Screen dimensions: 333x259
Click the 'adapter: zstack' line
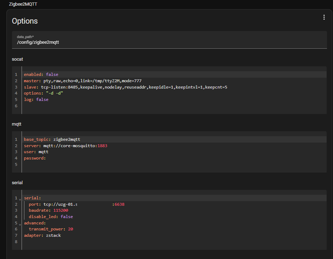tap(174, 235)
